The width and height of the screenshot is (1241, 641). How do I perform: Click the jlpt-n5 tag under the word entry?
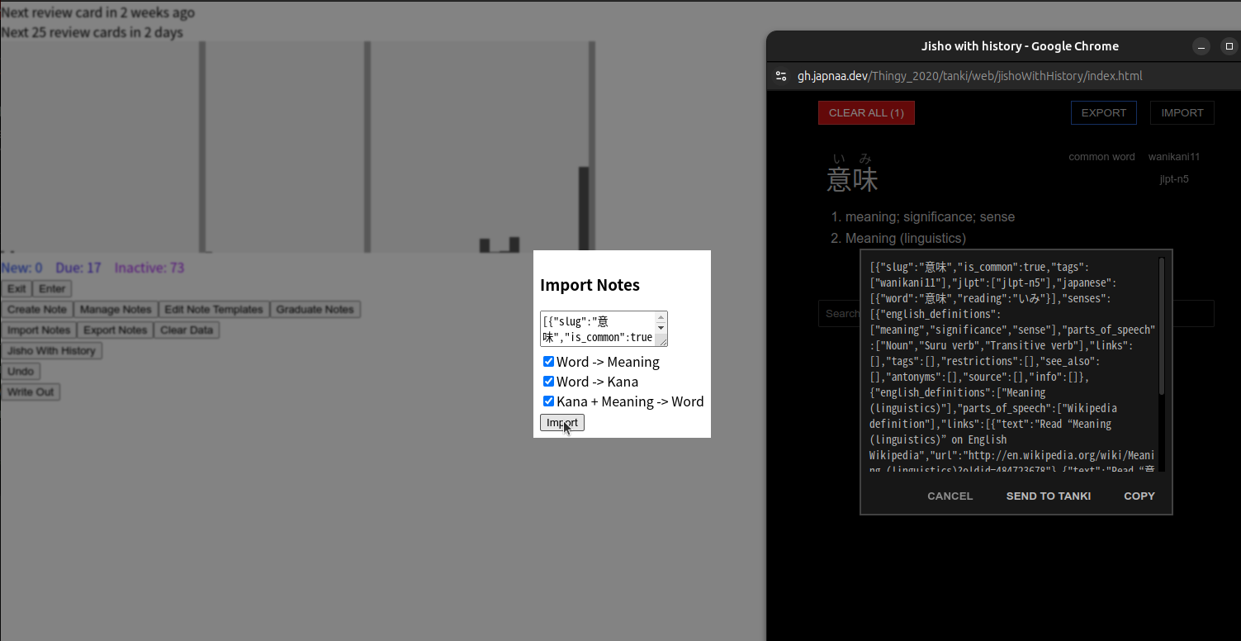point(1173,178)
